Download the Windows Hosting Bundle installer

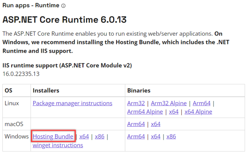coord(53,137)
